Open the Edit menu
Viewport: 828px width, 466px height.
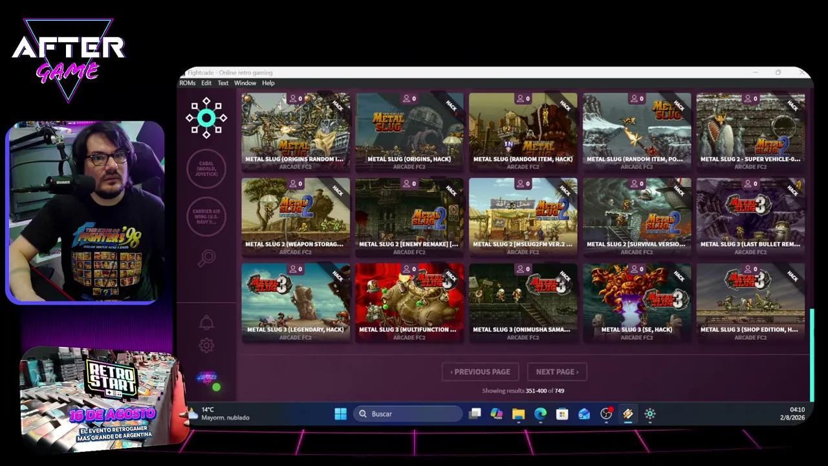pos(206,83)
